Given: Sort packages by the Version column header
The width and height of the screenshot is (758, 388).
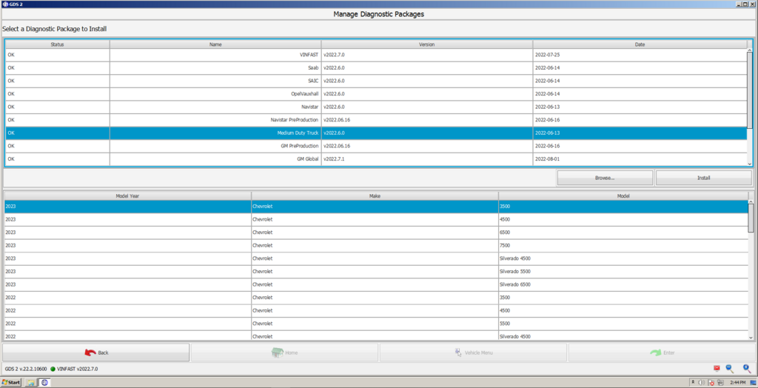Looking at the screenshot, I should (426, 44).
